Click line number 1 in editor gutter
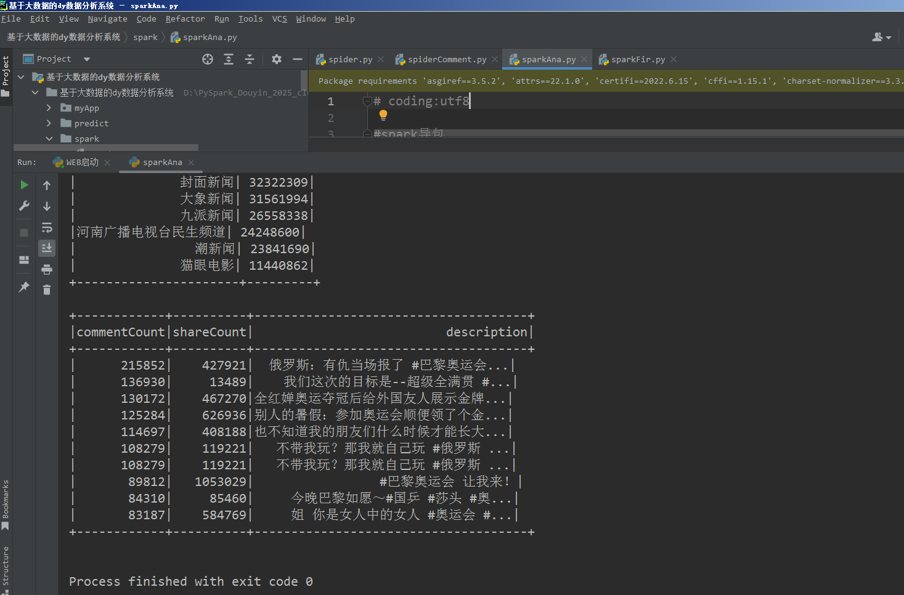This screenshot has width=904, height=595. [x=331, y=101]
